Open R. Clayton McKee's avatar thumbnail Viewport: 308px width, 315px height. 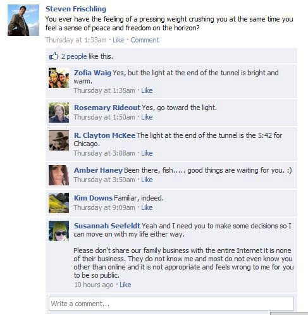[59, 140]
